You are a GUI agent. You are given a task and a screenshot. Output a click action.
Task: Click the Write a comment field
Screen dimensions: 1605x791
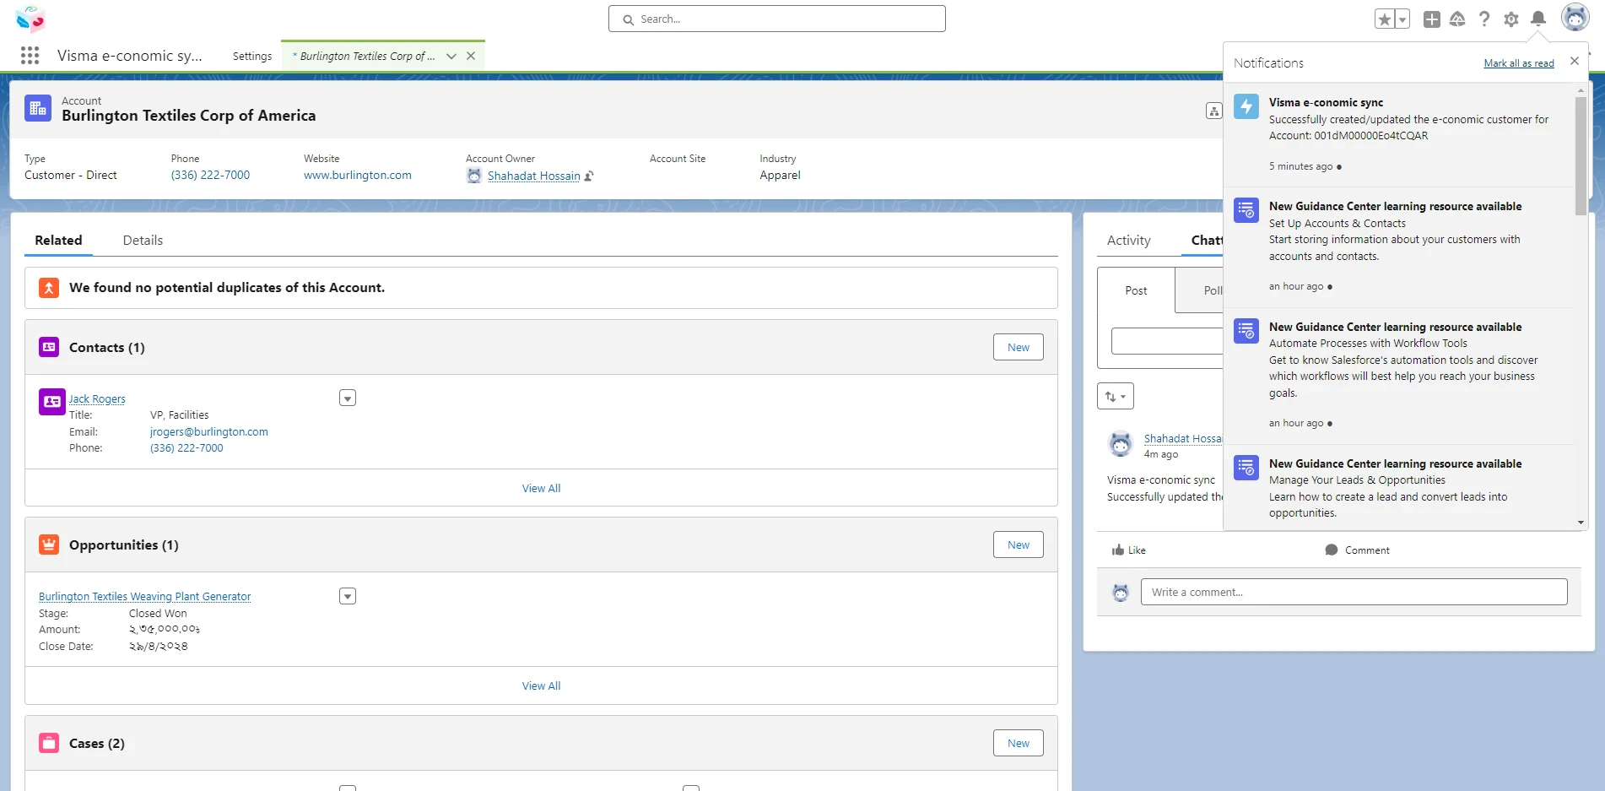coord(1354,592)
